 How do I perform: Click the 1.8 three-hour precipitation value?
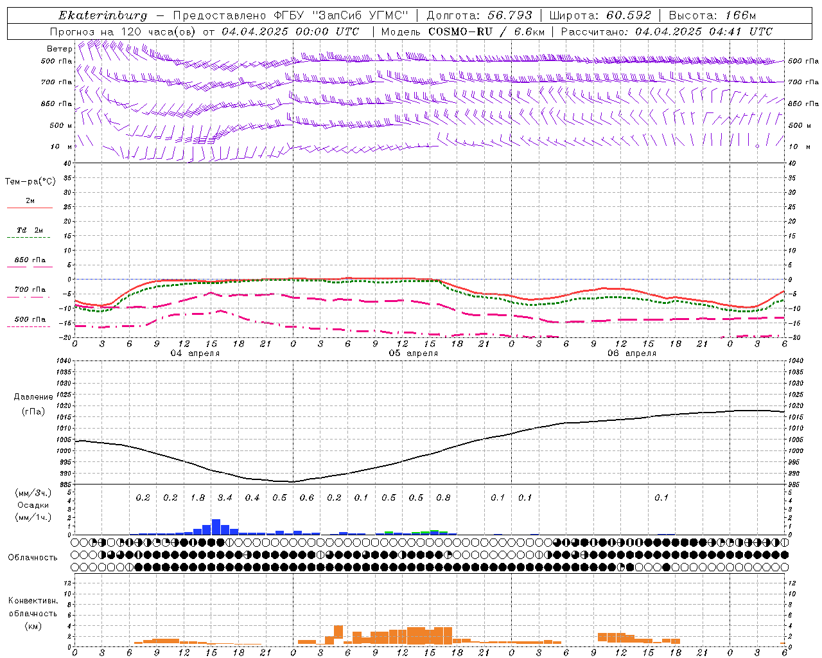coord(198,497)
